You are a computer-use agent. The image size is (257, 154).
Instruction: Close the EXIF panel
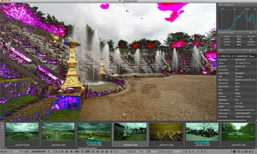pyautogui.click(x=254, y=50)
